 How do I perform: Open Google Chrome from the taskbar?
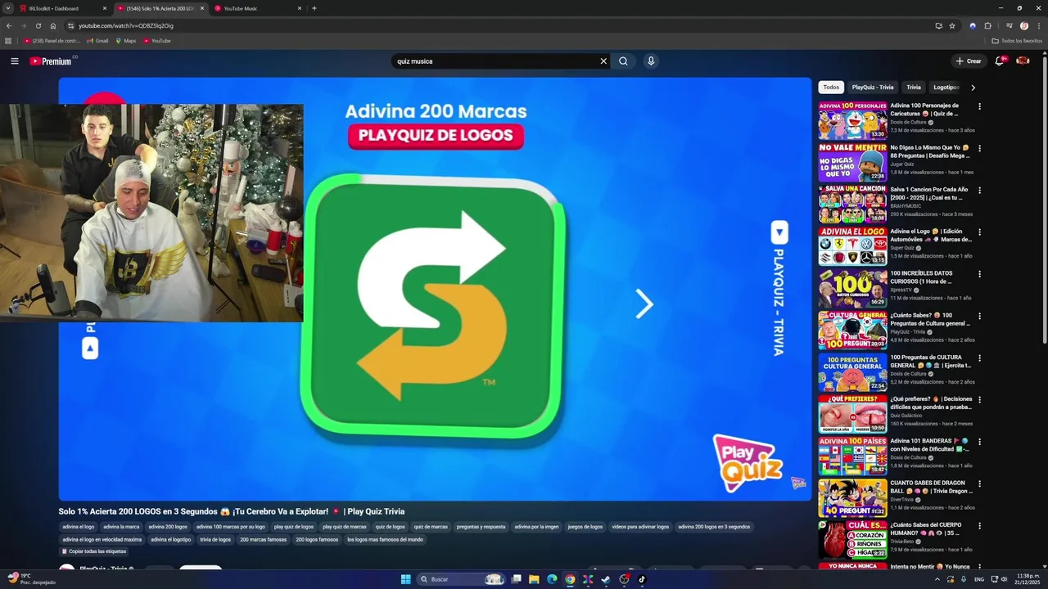tap(570, 579)
